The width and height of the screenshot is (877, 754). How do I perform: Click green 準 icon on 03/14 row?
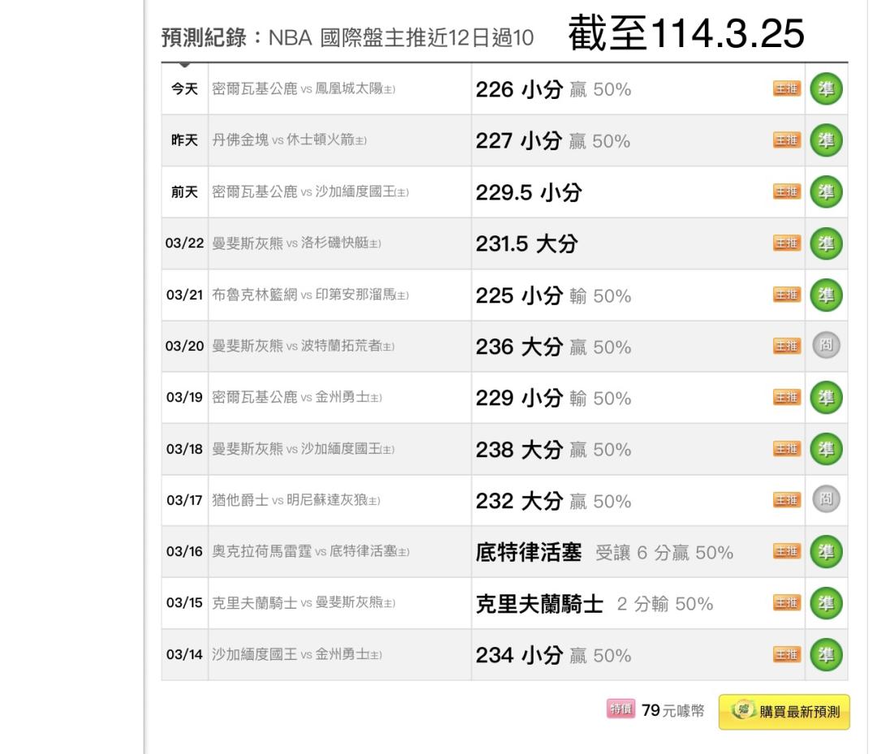pos(827,655)
